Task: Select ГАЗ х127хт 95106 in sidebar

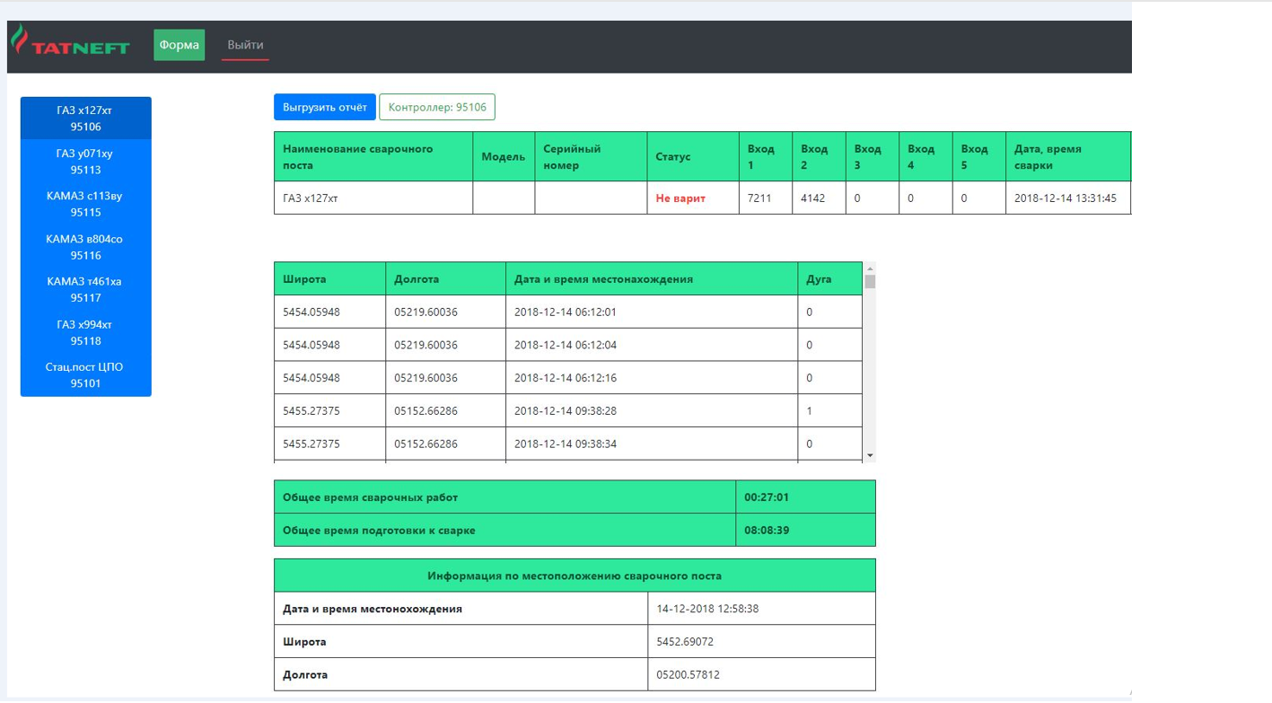Action: [x=86, y=119]
